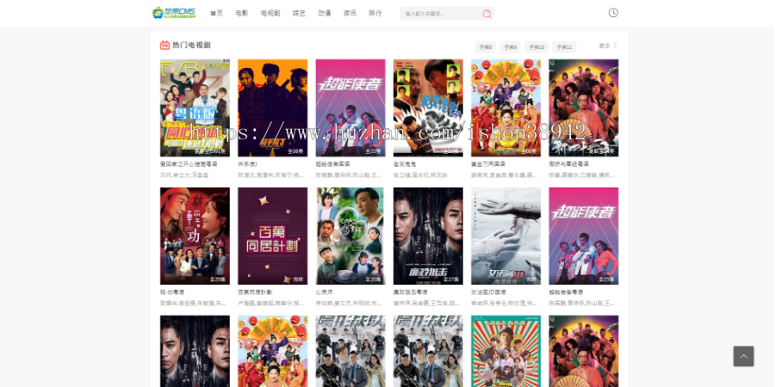Click the 超能使者粤语 title text

[566, 292]
